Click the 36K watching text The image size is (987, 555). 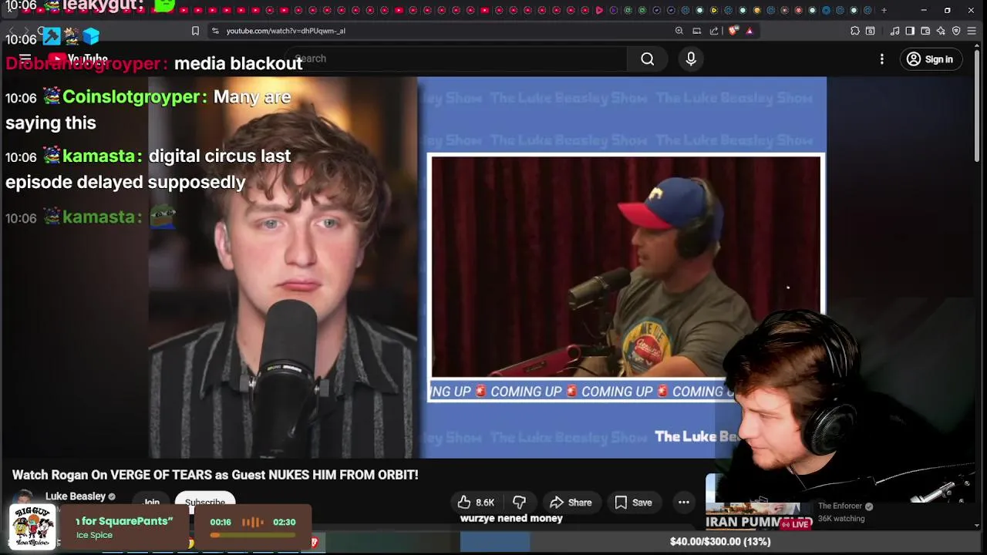click(841, 519)
